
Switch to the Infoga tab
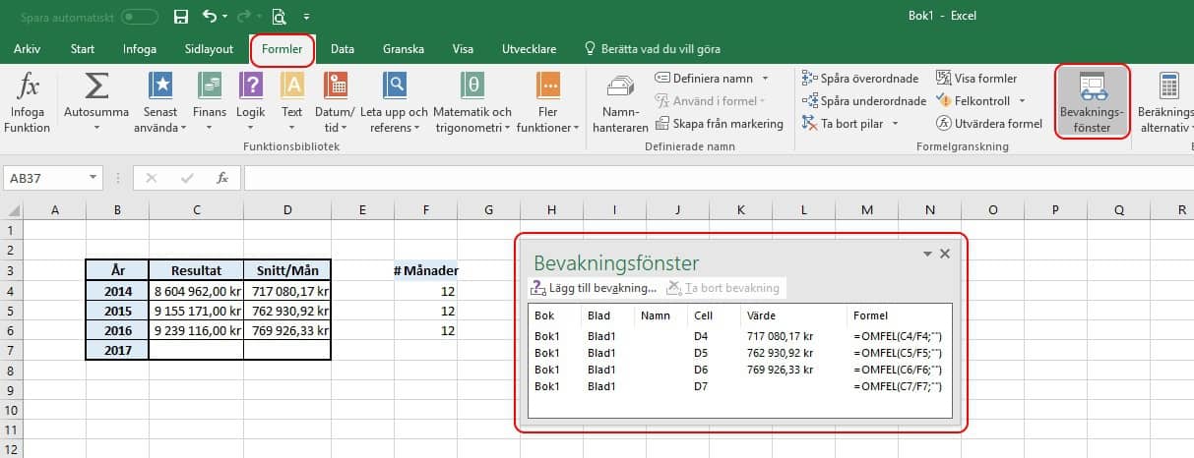(139, 49)
